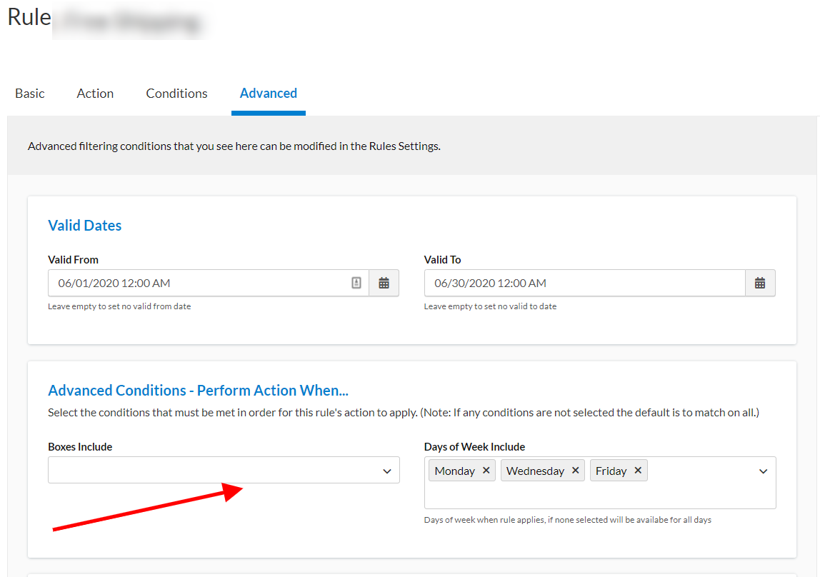The image size is (820, 577).
Task: Go to the Conditions tab
Action: 176,94
